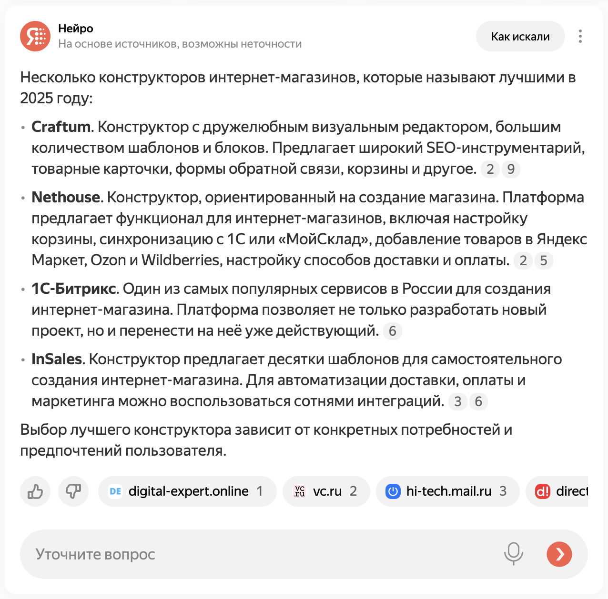Open citation 3 after InSales description
Screen dimensions: 608x599
[x=458, y=401]
